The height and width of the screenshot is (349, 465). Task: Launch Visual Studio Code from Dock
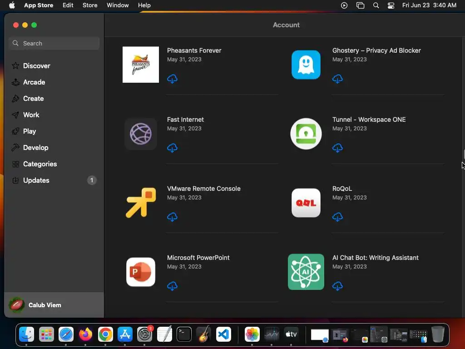coord(223,334)
